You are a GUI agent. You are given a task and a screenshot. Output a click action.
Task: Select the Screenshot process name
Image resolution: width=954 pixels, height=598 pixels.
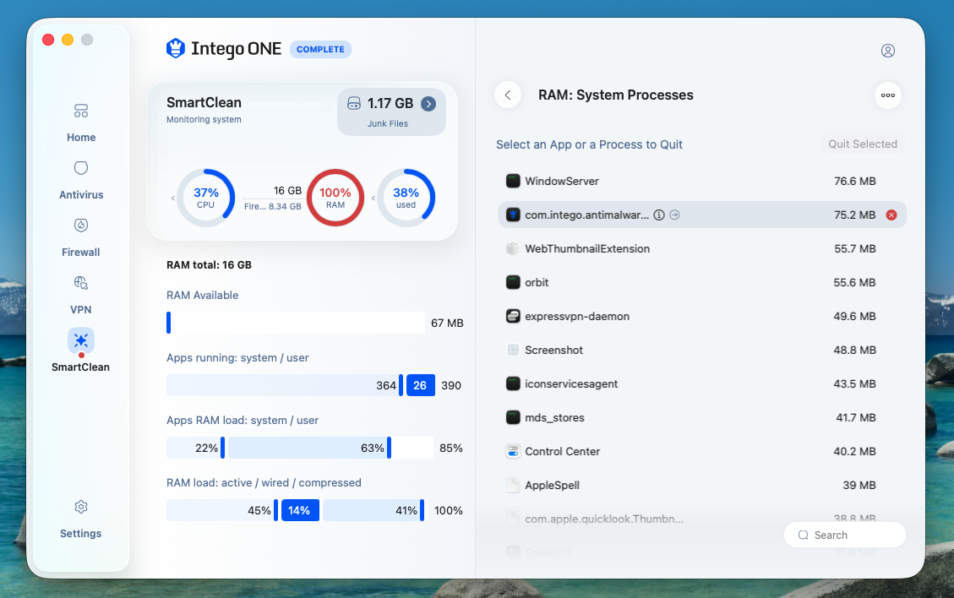pyautogui.click(x=553, y=350)
